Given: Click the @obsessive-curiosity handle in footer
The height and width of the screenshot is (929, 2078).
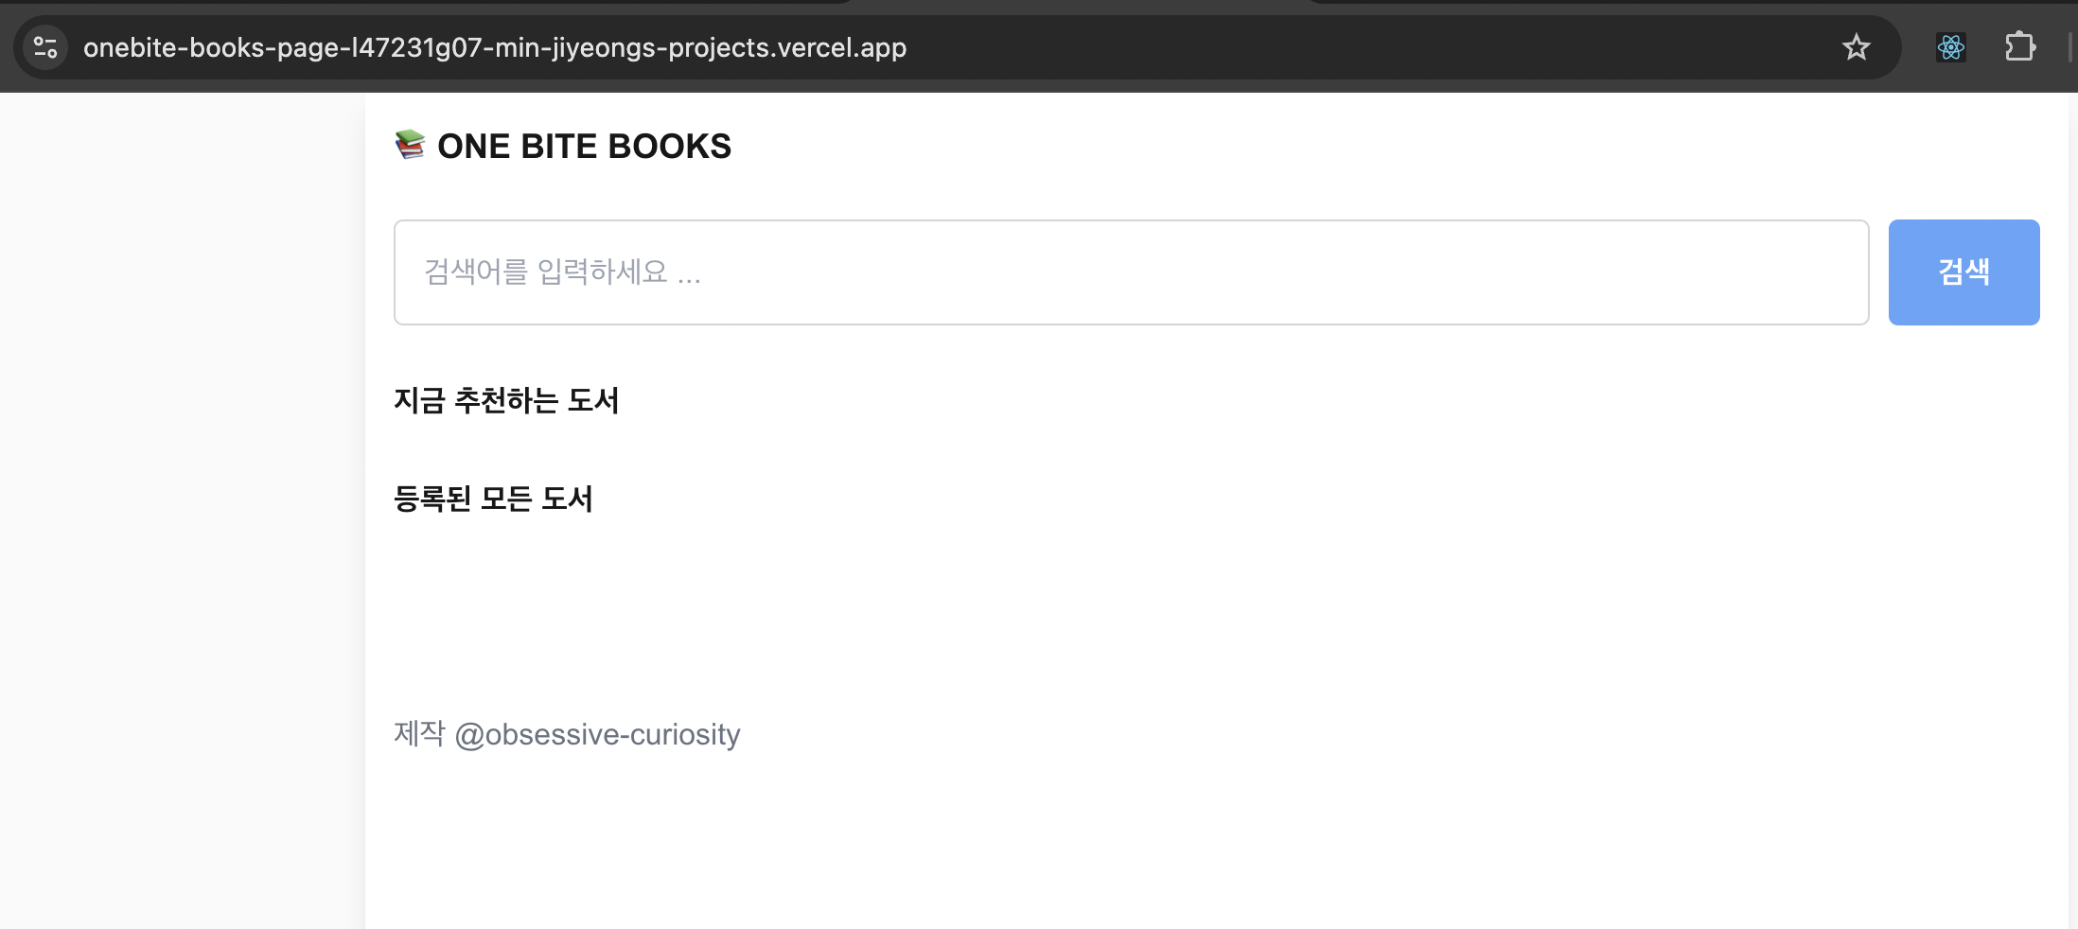Looking at the screenshot, I should tap(597, 735).
